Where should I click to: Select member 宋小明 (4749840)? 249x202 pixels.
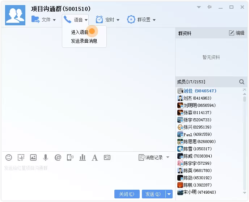coord(210,192)
